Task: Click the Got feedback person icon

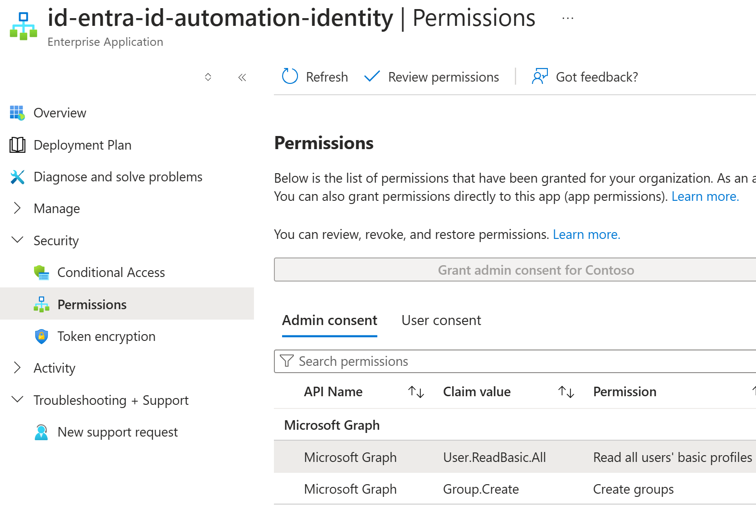Action: [x=540, y=76]
